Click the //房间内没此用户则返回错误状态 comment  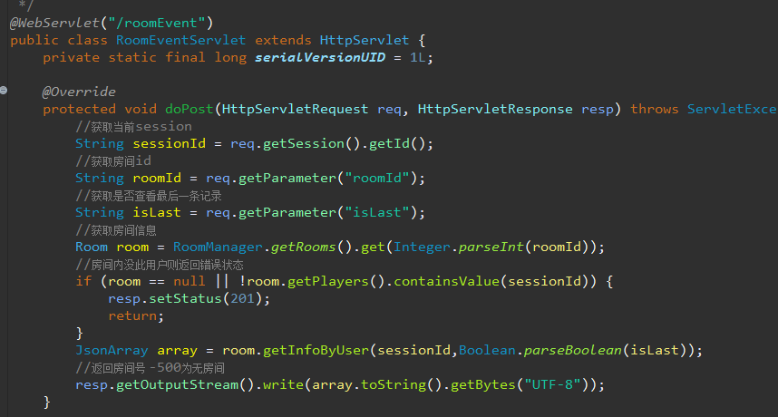(x=160, y=265)
